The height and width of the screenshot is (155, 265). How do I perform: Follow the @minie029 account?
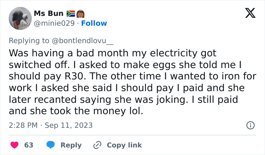[x=95, y=23]
